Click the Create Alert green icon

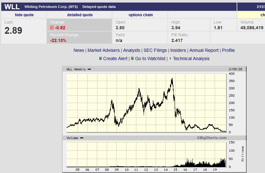pos(100,59)
